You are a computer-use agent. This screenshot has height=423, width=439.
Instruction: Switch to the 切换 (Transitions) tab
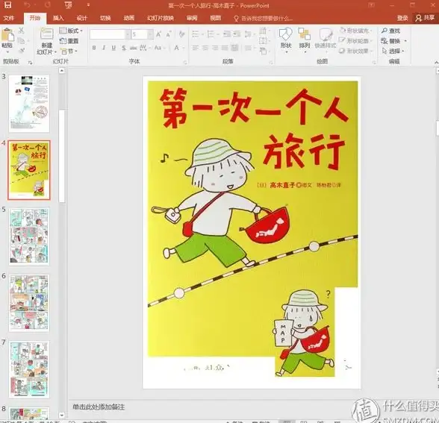pos(105,18)
